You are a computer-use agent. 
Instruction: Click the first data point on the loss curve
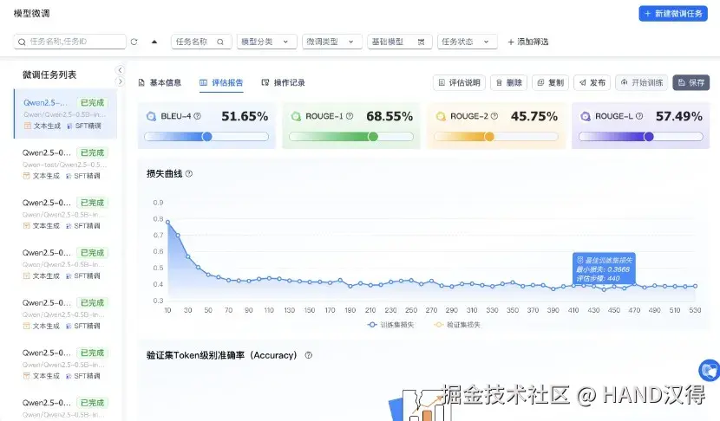coord(167,222)
